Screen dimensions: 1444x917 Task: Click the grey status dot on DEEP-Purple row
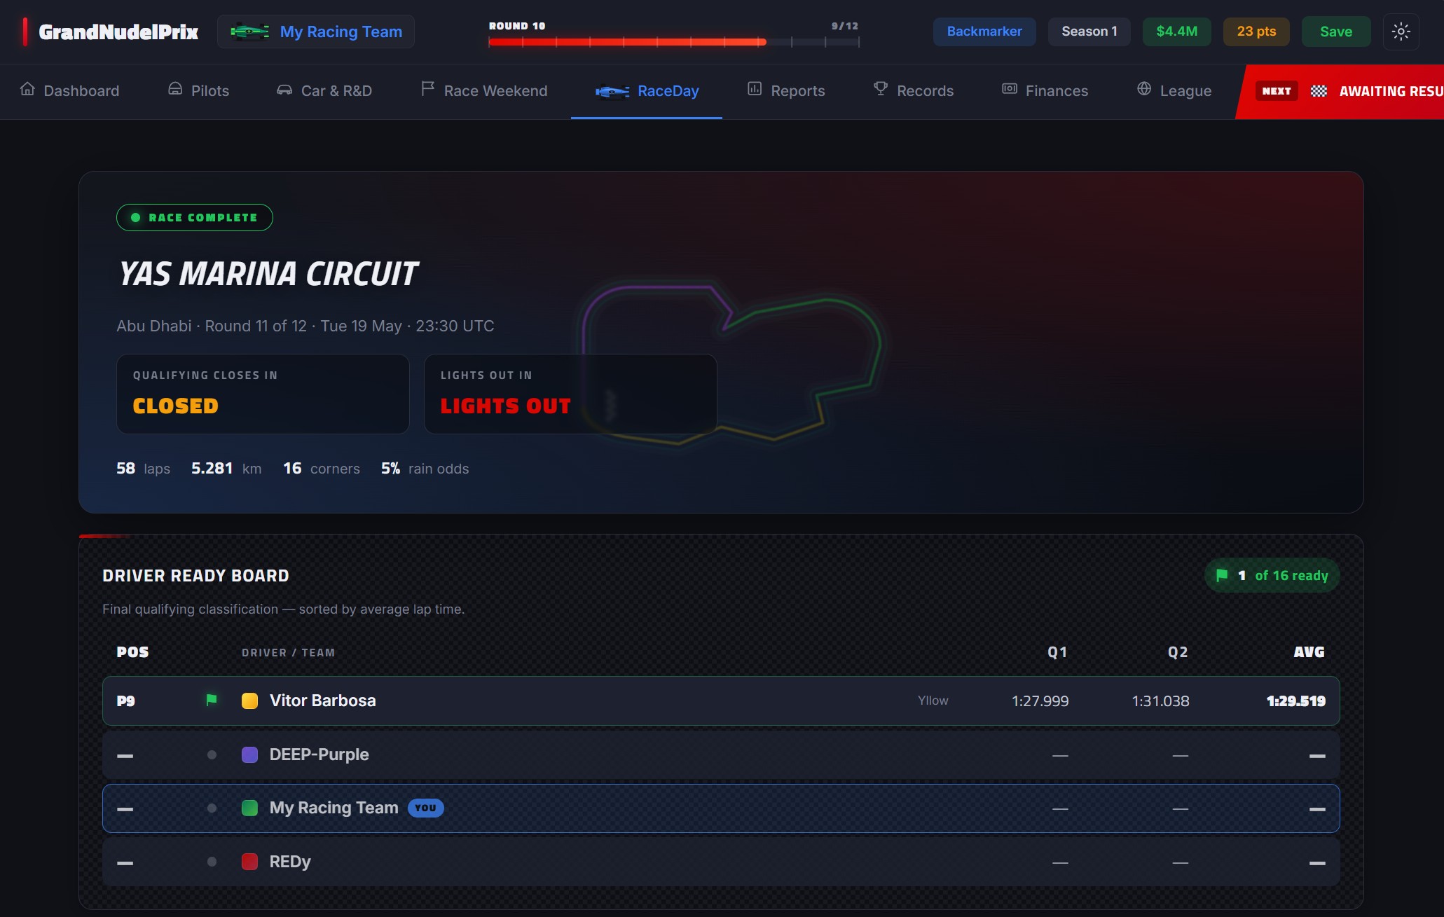tap(212, 754)
